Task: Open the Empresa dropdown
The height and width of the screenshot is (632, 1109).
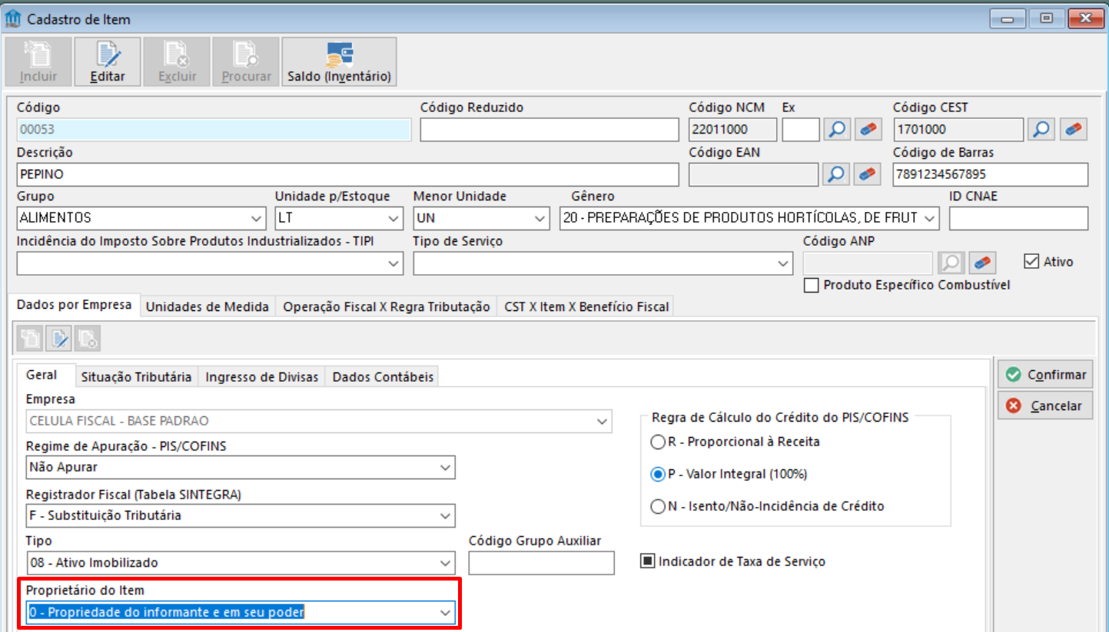Action: point(602,421)
